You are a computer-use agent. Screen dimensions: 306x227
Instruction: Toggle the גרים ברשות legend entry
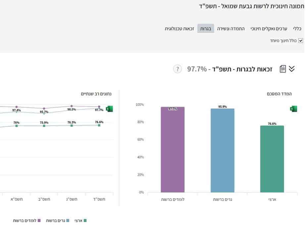(56, 220)
